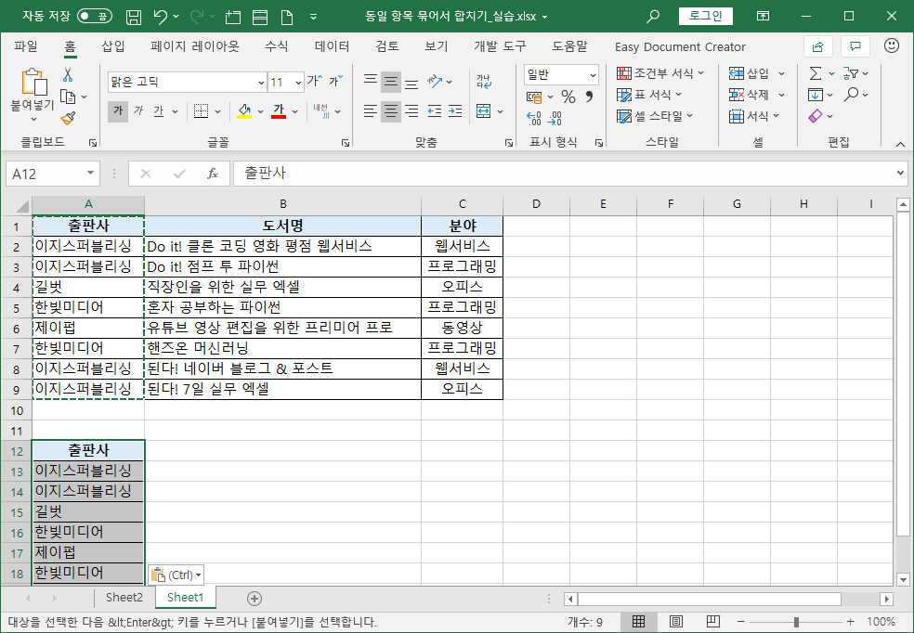
Task: Click the feedback smiley face icon
Action: pyautogui.click(x=892, y=46)
